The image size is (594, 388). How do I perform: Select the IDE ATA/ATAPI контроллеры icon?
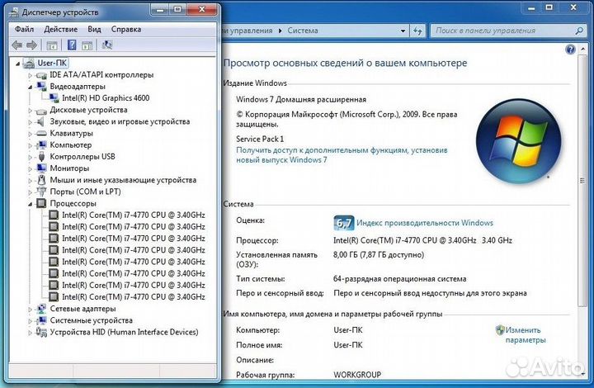[41, 75]
